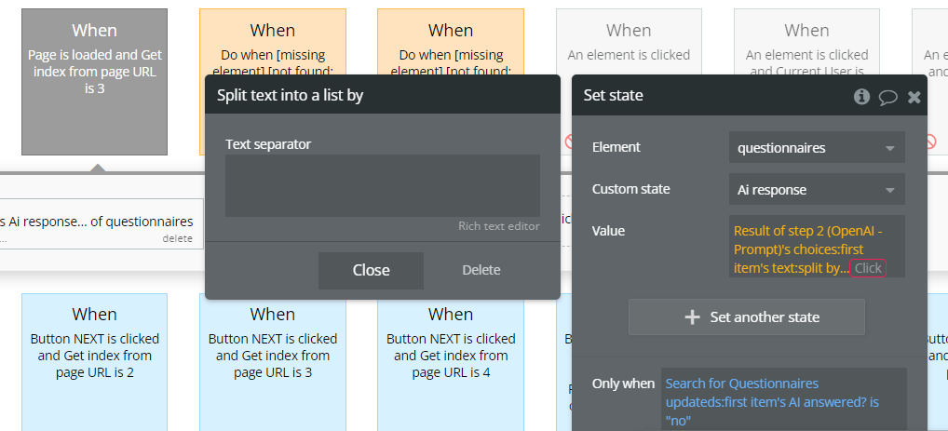Edit the Only when condition expression
This screenshot has width=948, height=431.
click(783, 399)
